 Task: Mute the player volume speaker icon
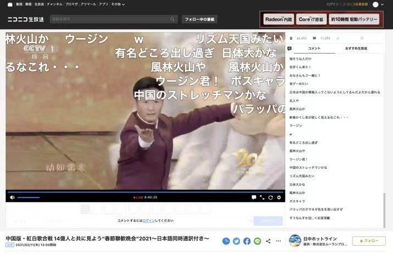12,197
